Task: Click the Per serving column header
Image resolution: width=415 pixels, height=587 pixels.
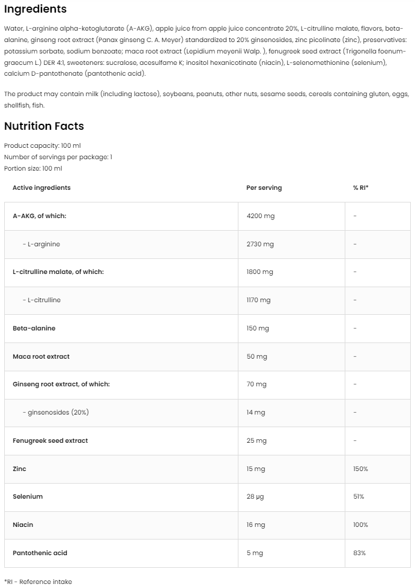Action: click(264, 187)
